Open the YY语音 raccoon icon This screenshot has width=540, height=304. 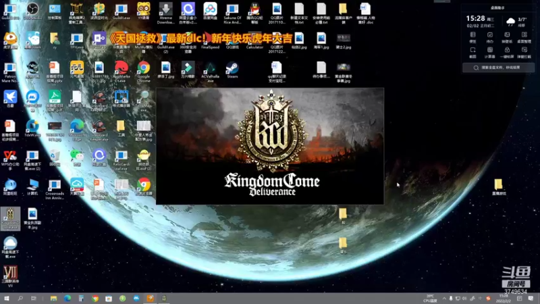[x=144, y=11]
